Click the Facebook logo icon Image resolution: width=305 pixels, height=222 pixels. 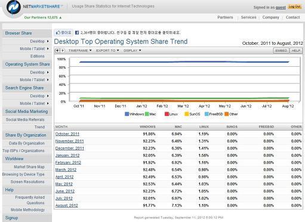click(77, 33)
